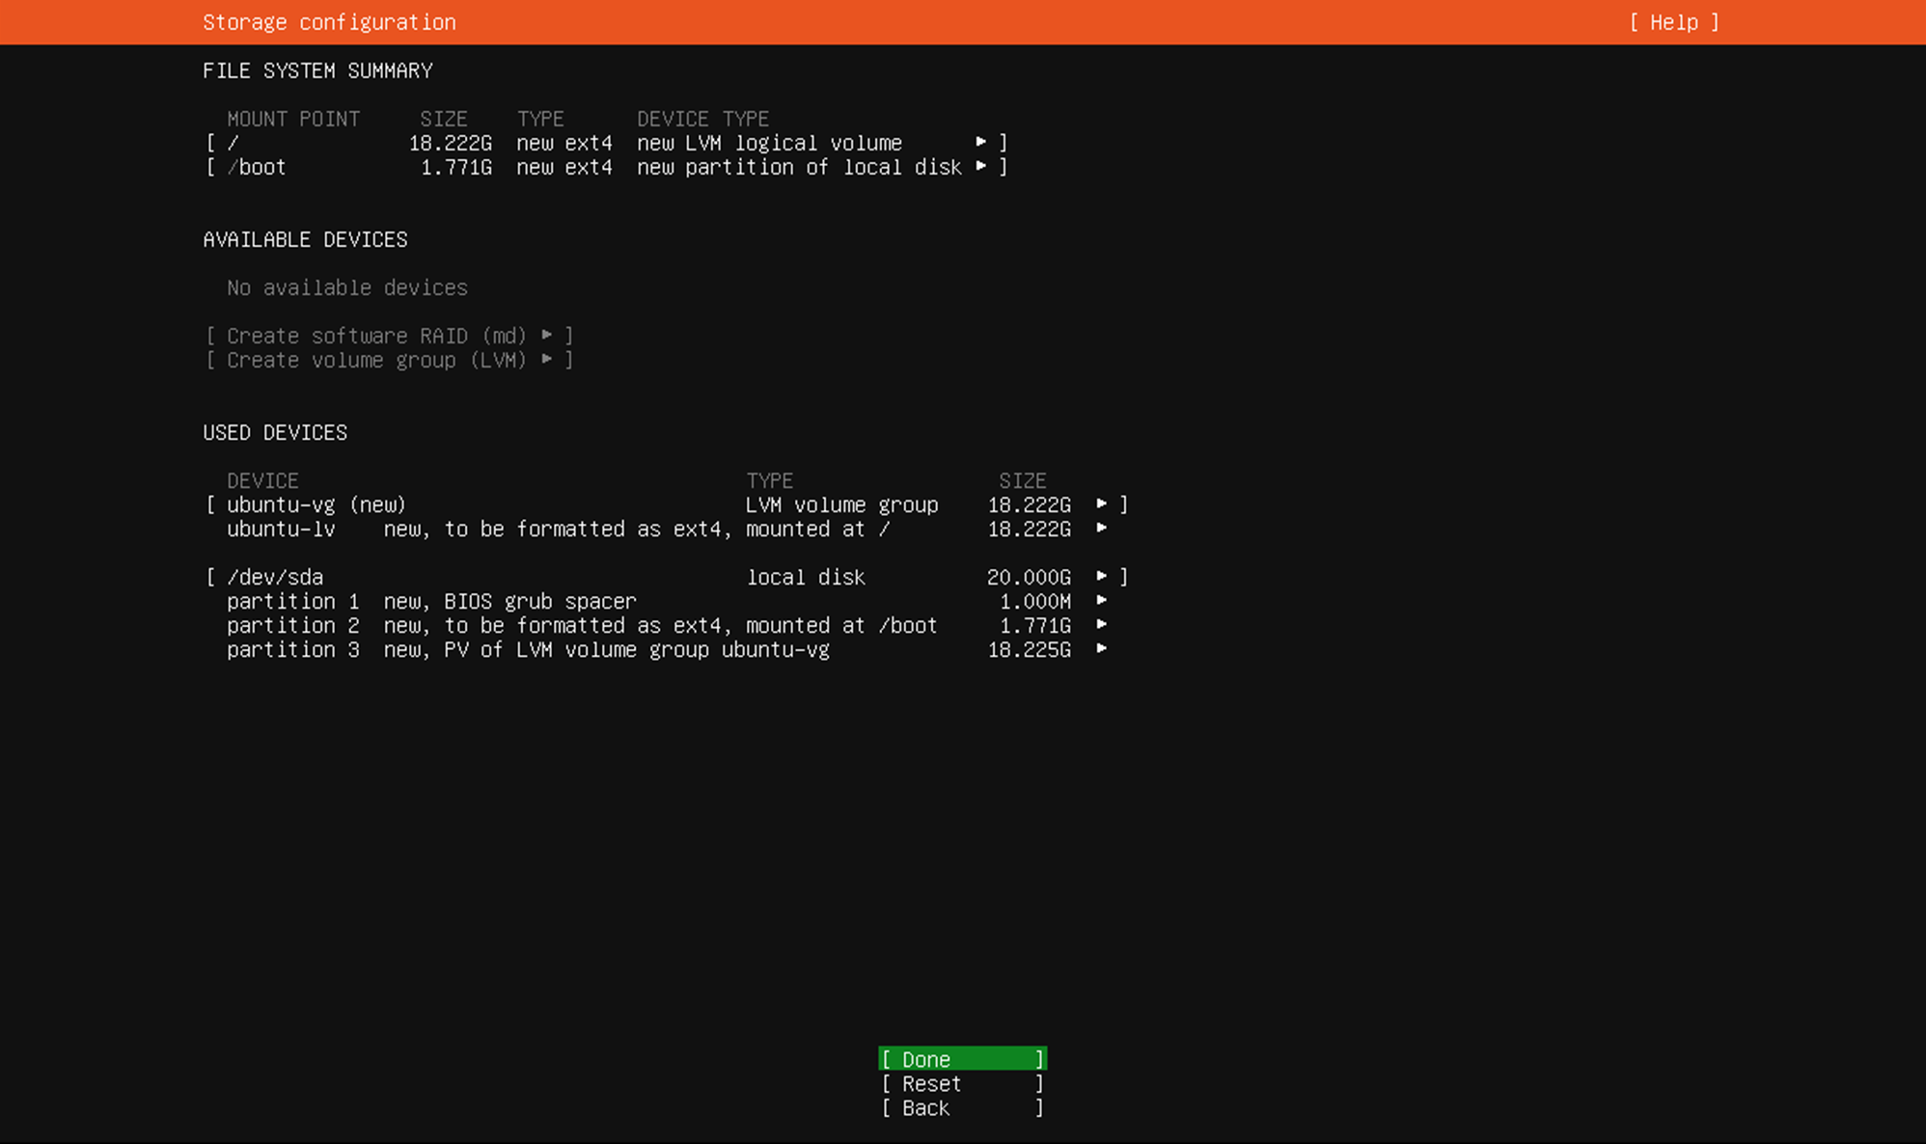1926x1144 pixels.
Task: Select partition 1 entry
Action: (293, 601)
